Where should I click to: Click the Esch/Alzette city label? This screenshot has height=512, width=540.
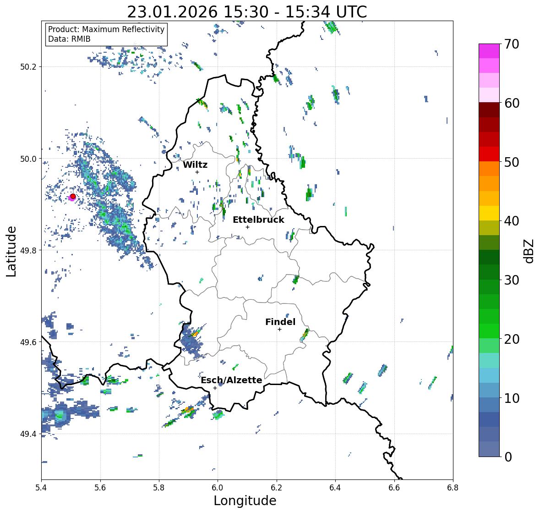click(x=231, y=380)
